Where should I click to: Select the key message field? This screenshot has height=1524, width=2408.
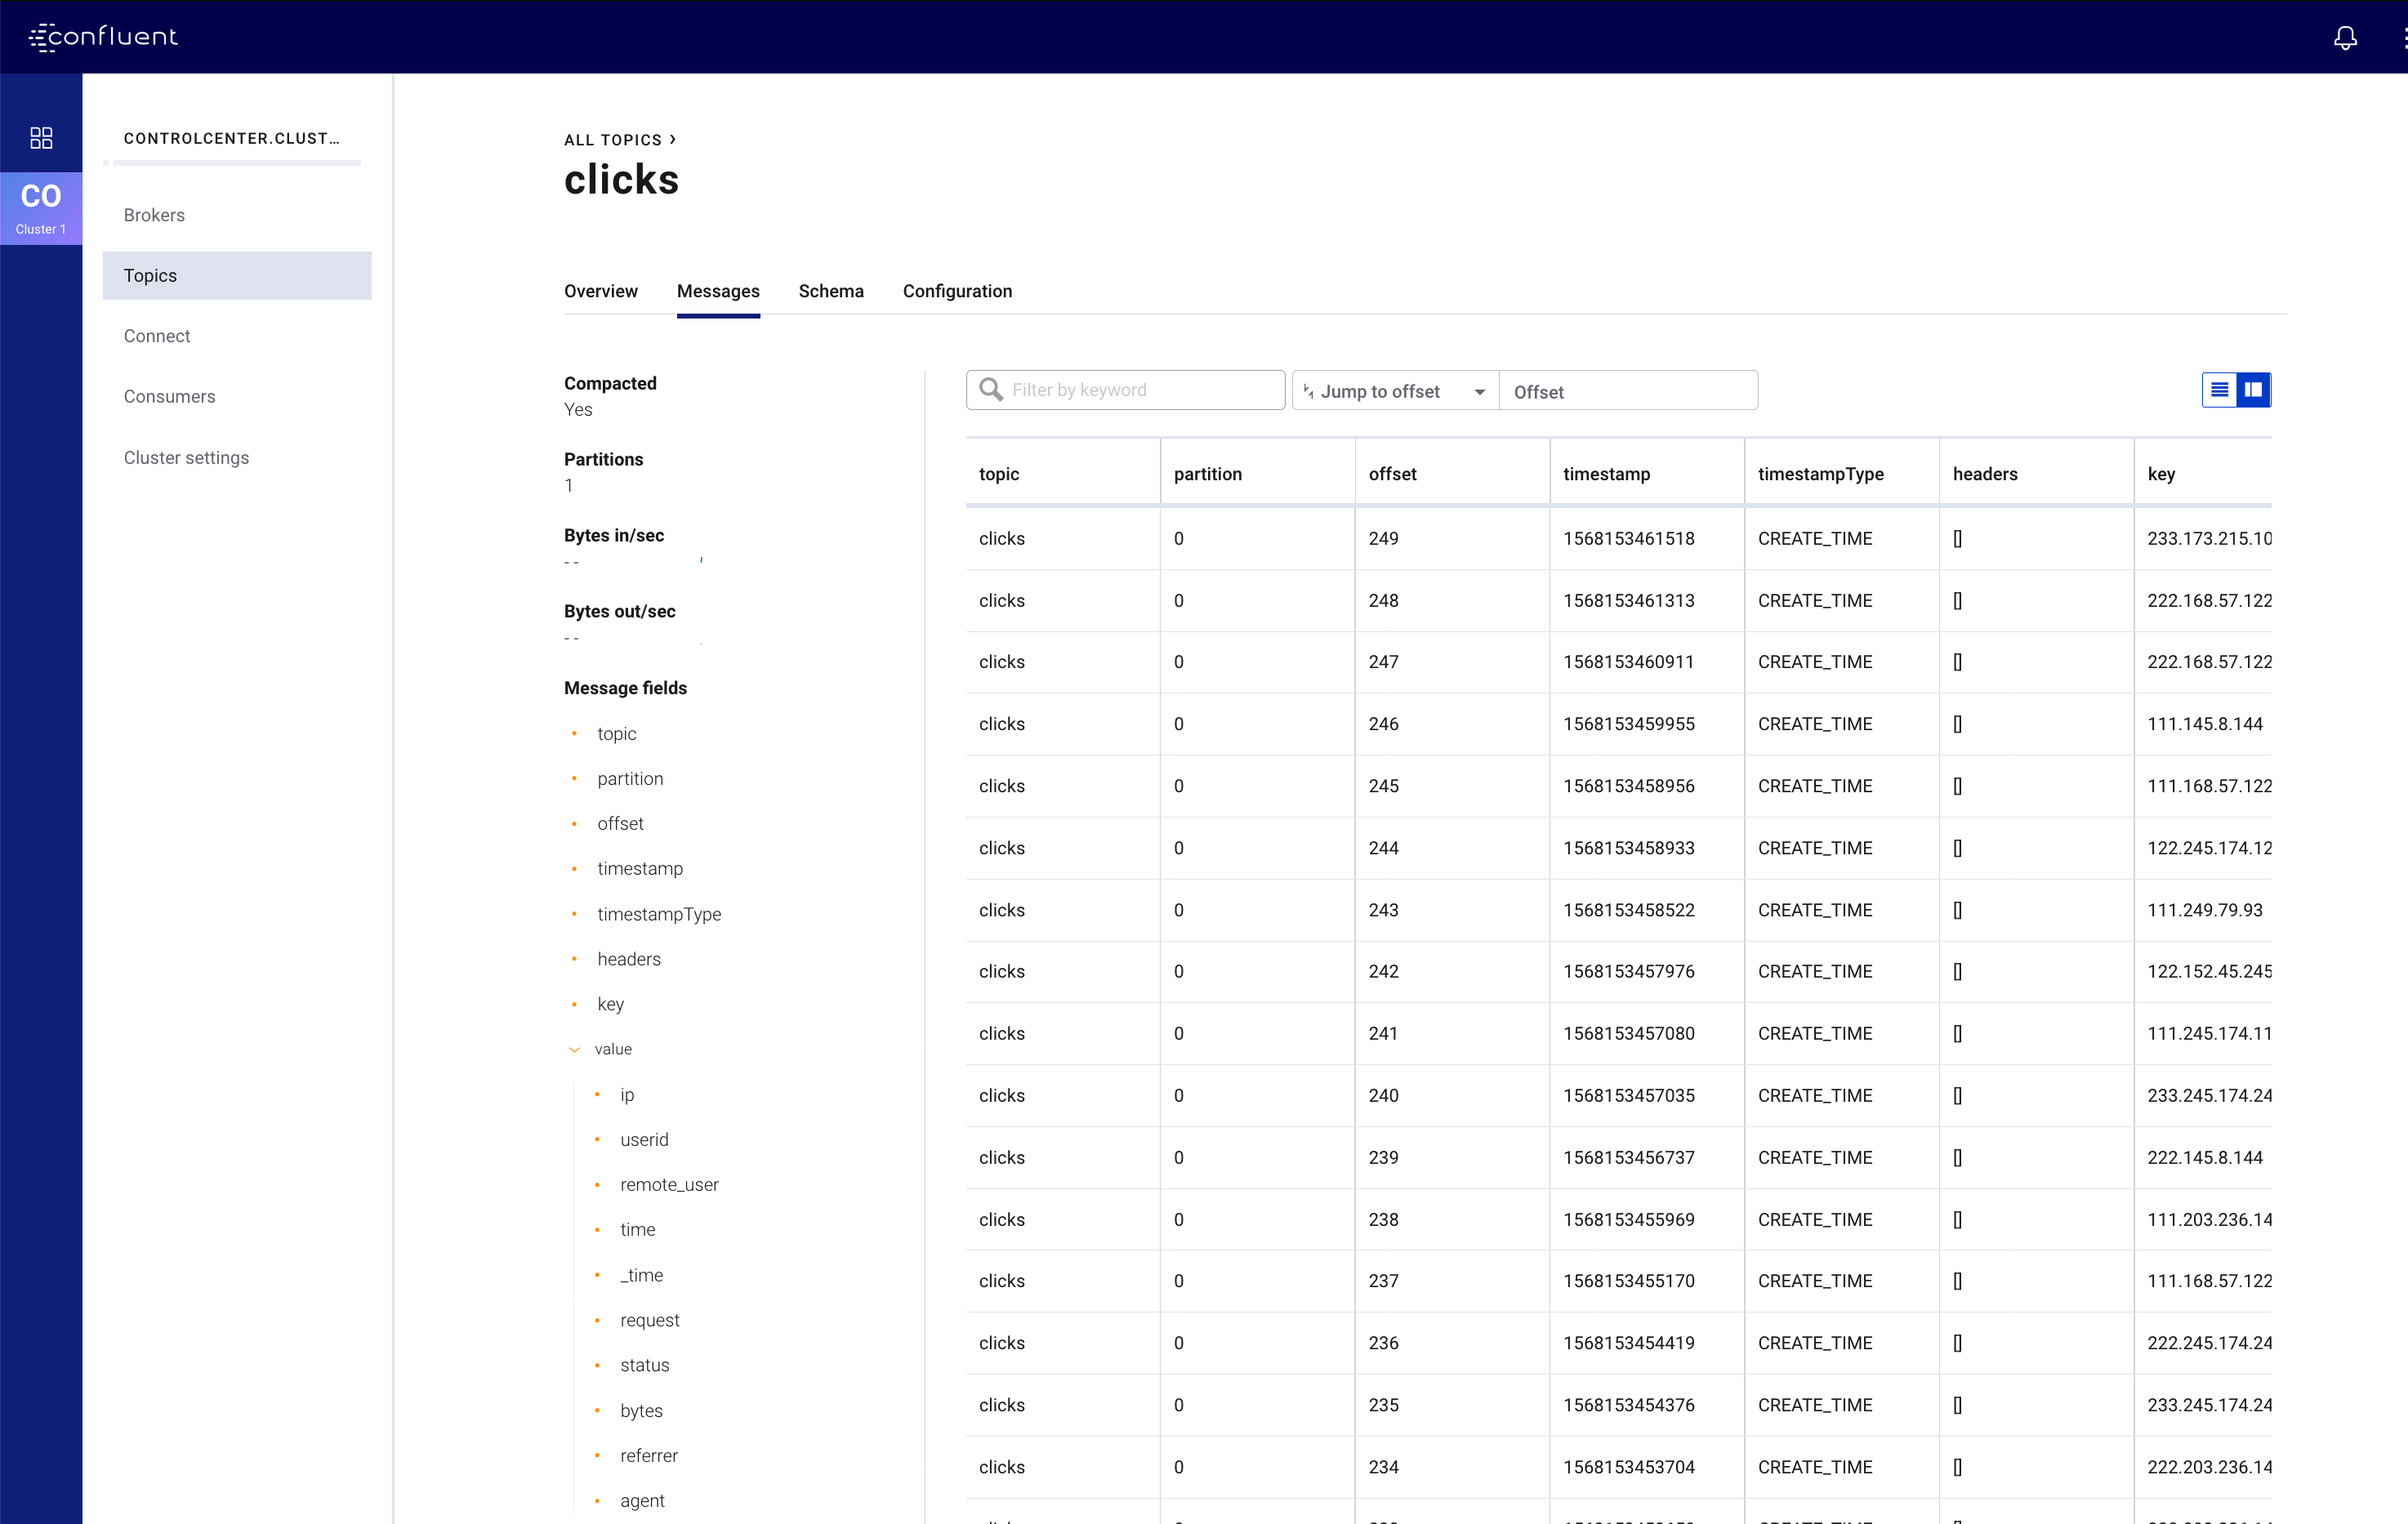611,1004
